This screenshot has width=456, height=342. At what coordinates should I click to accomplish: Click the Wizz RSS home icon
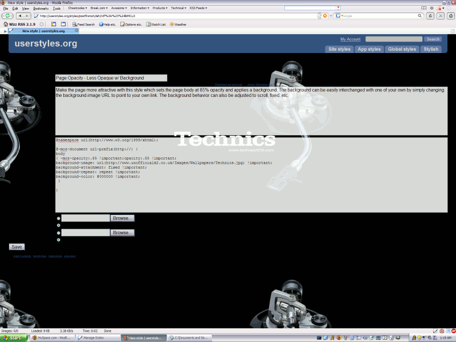point(5,24)
